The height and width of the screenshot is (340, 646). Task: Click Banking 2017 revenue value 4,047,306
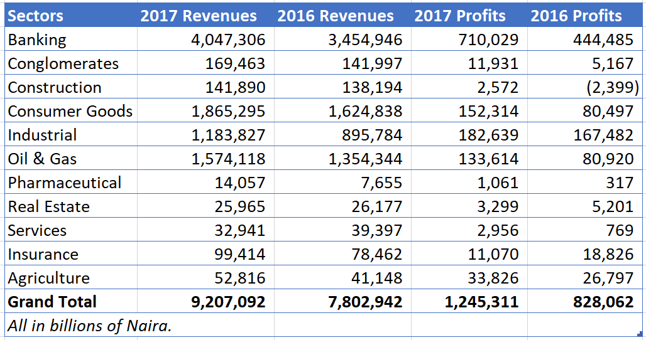(228, 40)
